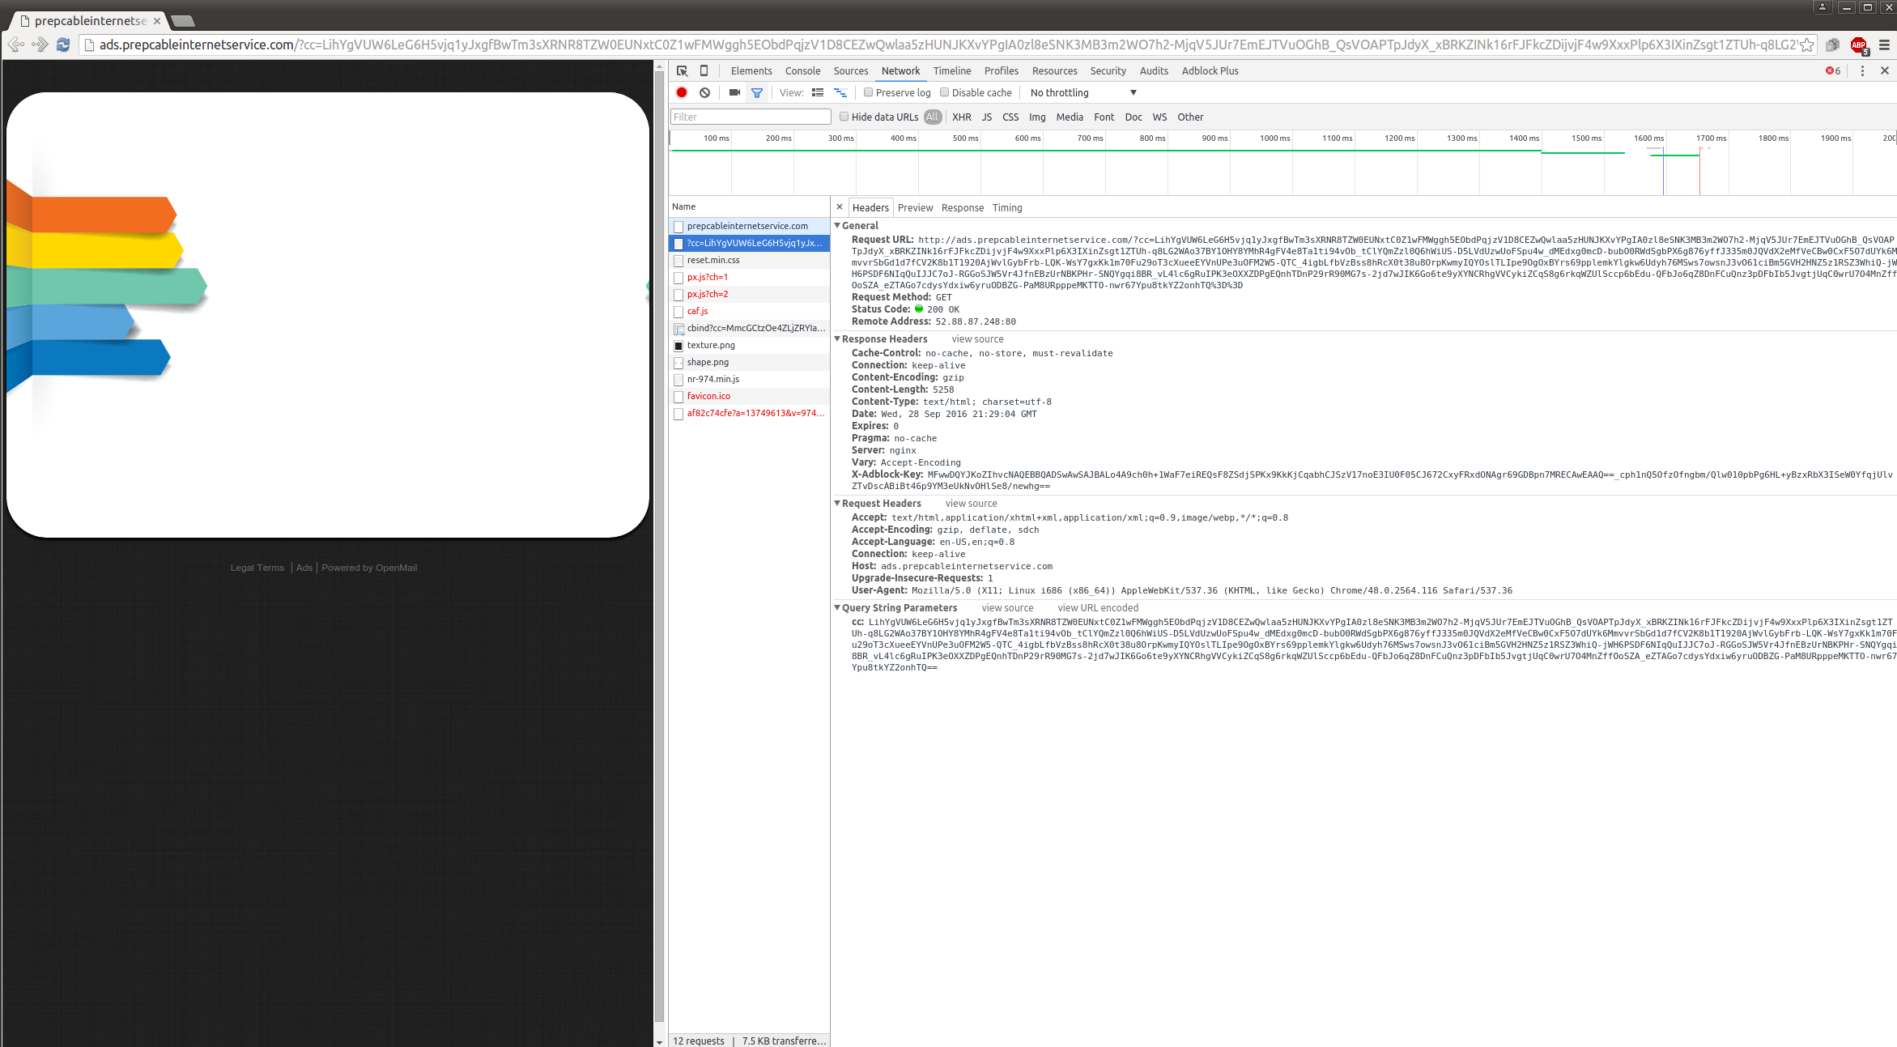Check the Disable cache option

(x=944, y=92)
